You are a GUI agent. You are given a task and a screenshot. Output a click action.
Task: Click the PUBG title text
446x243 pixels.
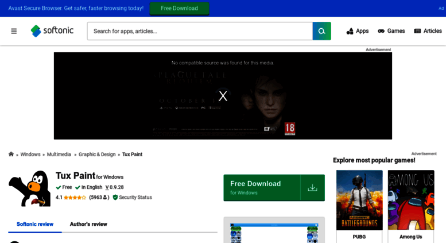tap(359, 237)
